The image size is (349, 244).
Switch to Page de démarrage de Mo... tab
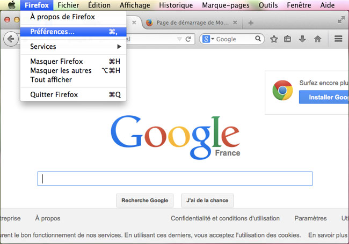[x=192, y=23]
